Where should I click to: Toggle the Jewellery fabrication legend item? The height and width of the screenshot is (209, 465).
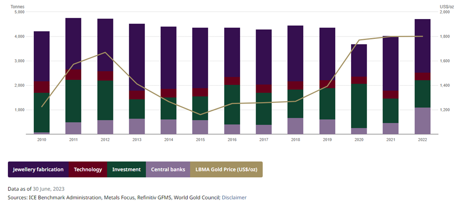point(38,170)
